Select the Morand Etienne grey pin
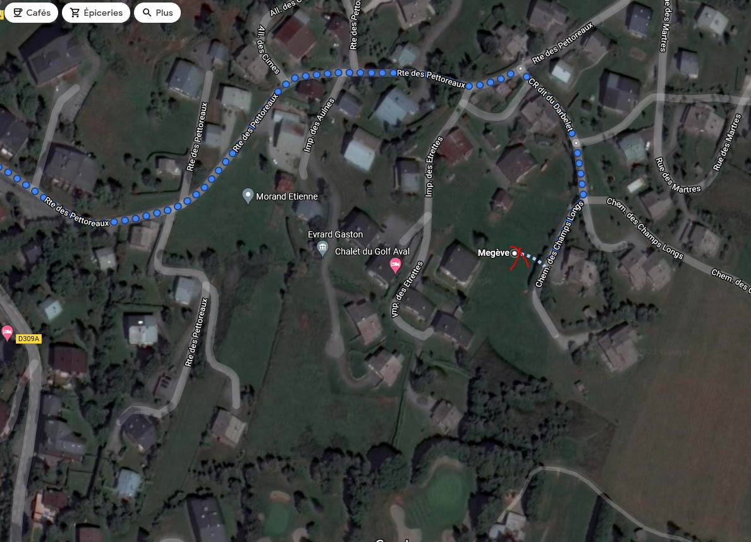Screen dimensions: 751x542 [x=248, y=196]
